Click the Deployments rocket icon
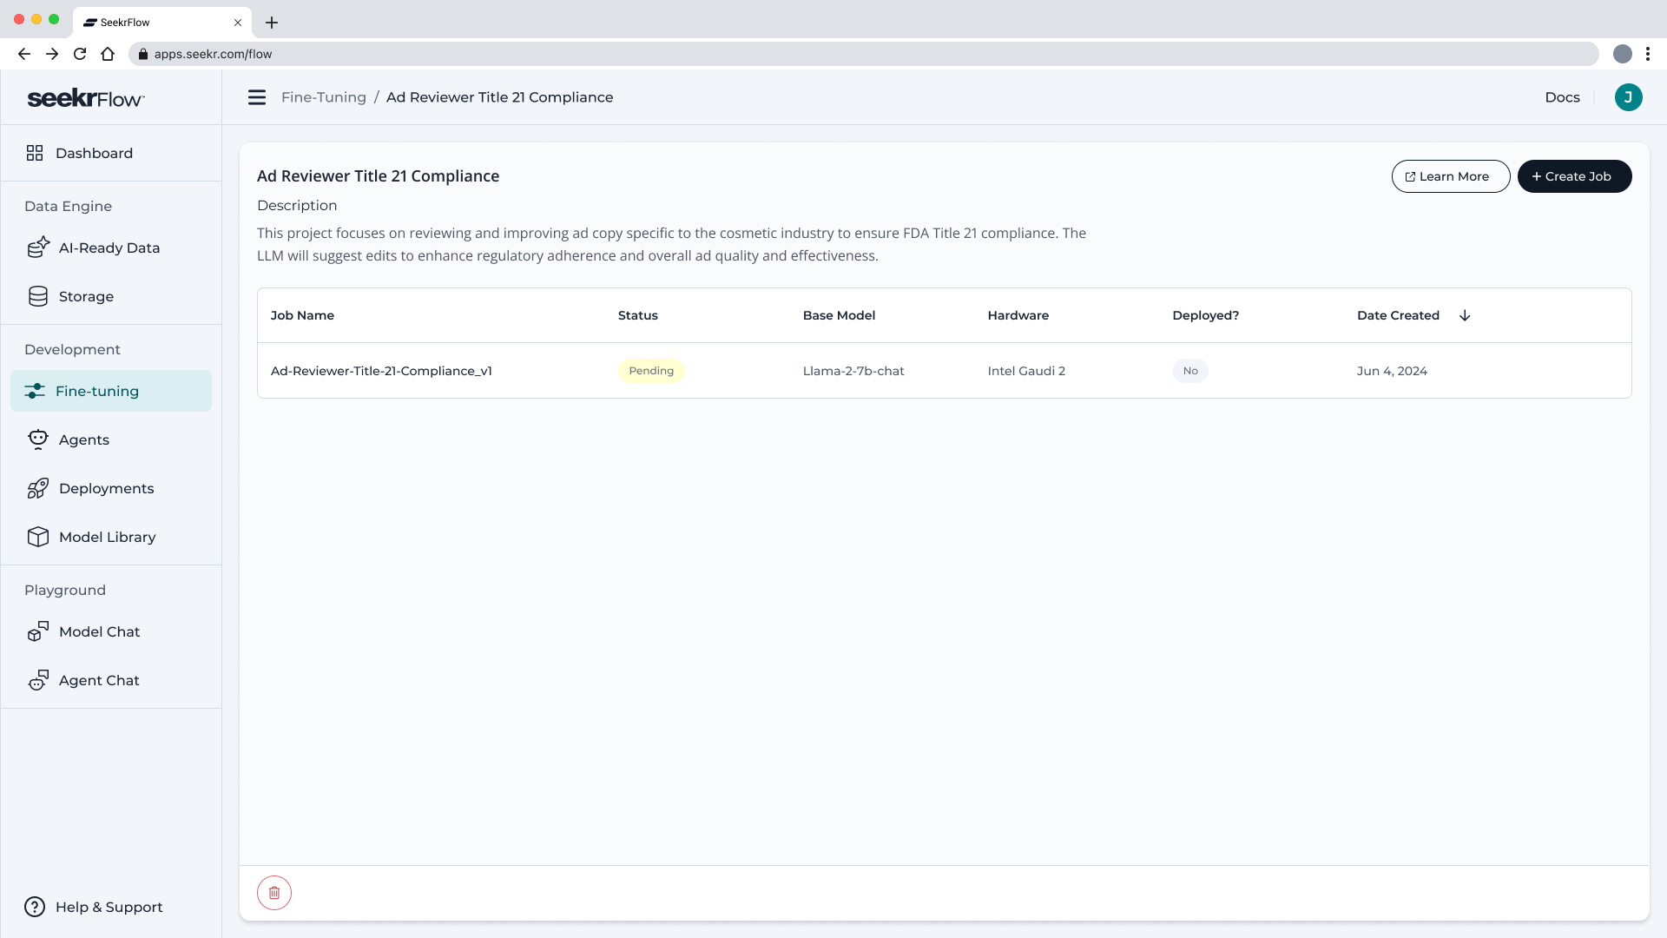Viewport: 1667px width, 938px height. coord(38,488)
